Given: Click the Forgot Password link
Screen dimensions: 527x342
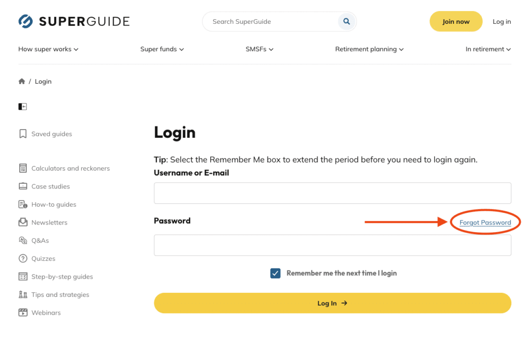Looking at the screenshot, I should click(x=485, y=222).
